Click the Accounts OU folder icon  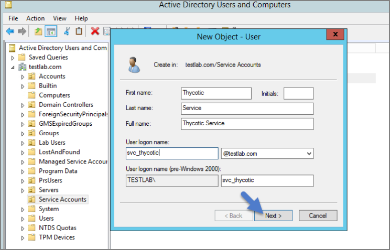click(x=31, y=77)
